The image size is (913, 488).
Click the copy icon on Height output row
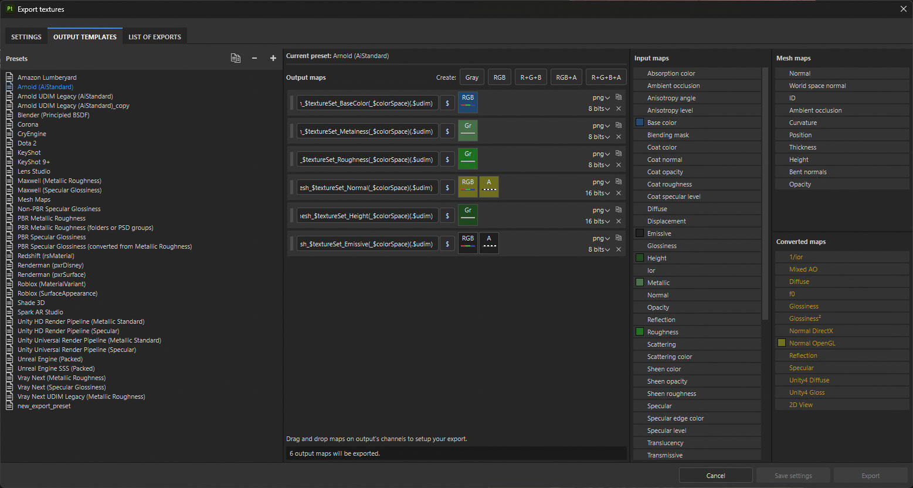tap(619, 210)
